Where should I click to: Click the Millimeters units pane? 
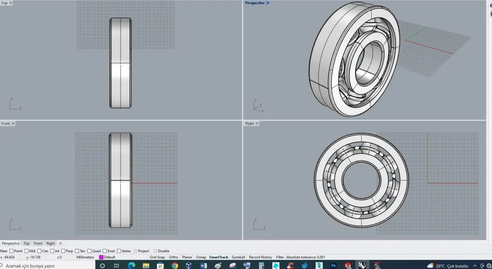[85, 257]
